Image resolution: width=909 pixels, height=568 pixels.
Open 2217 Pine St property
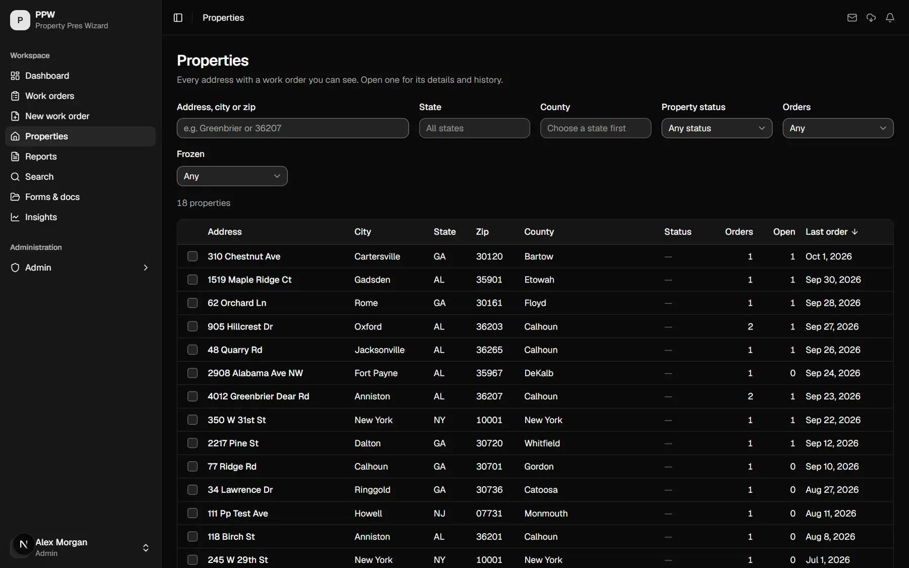pyautogui.click(x=233, y=443)
